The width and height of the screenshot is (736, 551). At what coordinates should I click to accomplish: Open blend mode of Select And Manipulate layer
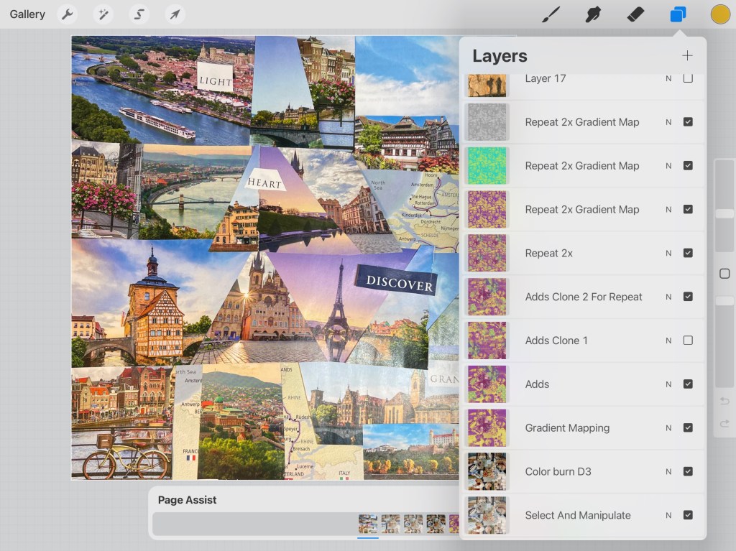point(668,515)
